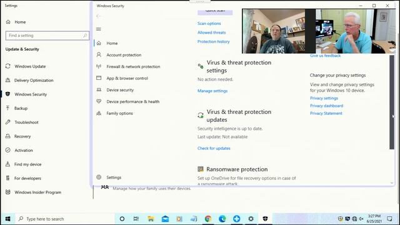400x225 pixels.
Task: Click the Ransomware protection icon
Action: pos(201,169)
